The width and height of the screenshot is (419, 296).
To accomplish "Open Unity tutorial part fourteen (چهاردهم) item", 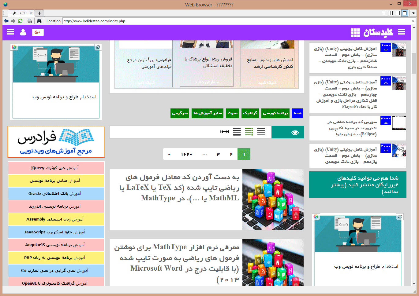I will coord(358,95).
